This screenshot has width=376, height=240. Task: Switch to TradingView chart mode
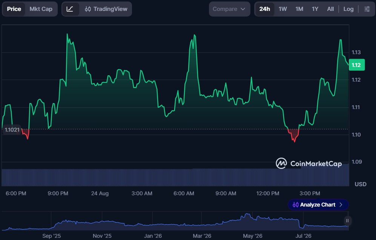pyautogui.click(x=106, y=9)
